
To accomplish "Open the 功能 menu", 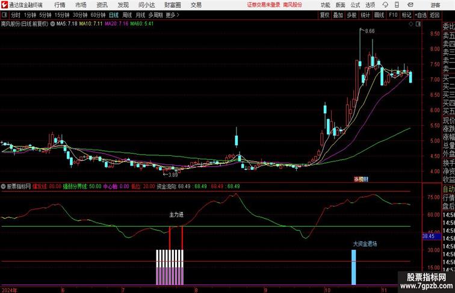I will pyautogui.click(x=325, y=5).
